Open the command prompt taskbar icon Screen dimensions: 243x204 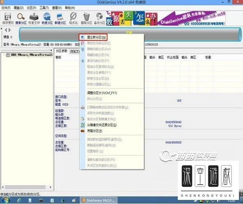41,200
